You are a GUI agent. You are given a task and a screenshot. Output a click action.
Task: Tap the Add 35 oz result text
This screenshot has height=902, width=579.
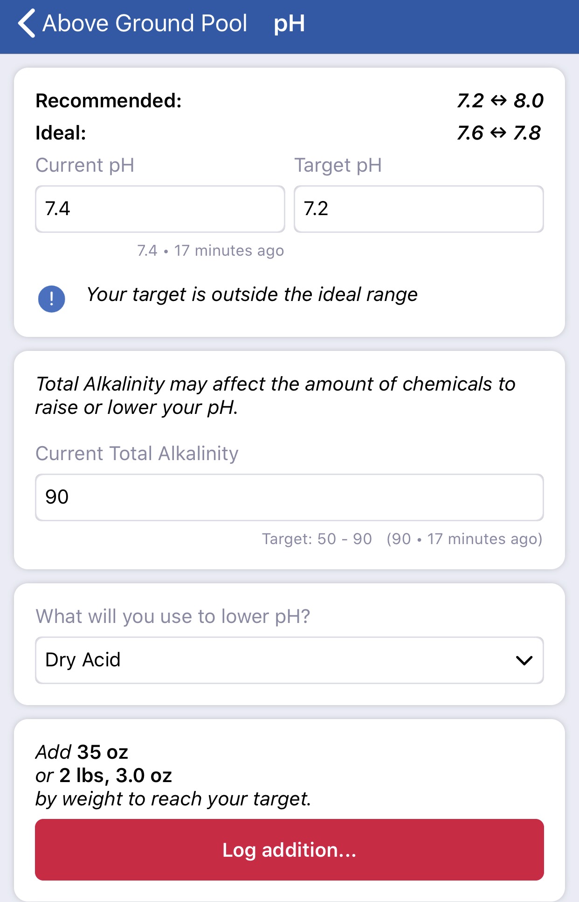point(82,752)
